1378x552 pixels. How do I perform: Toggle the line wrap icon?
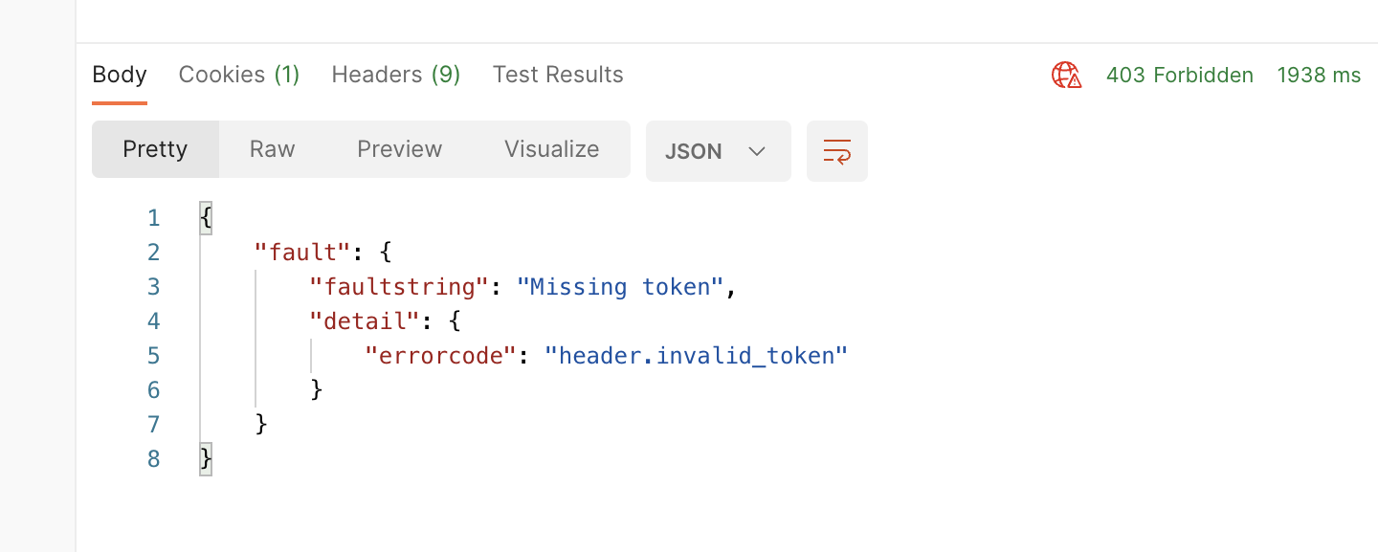pos(836,150)
